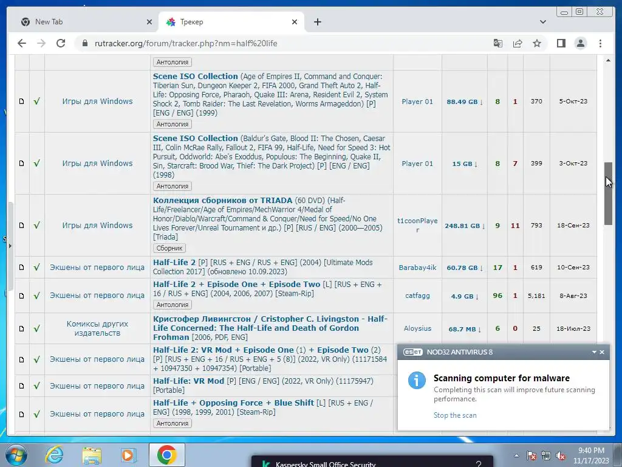Screen dimensions: 622x467
Task: Open the Scene ISO Collection 1999 topic
Action: click(x=195, y=76)
